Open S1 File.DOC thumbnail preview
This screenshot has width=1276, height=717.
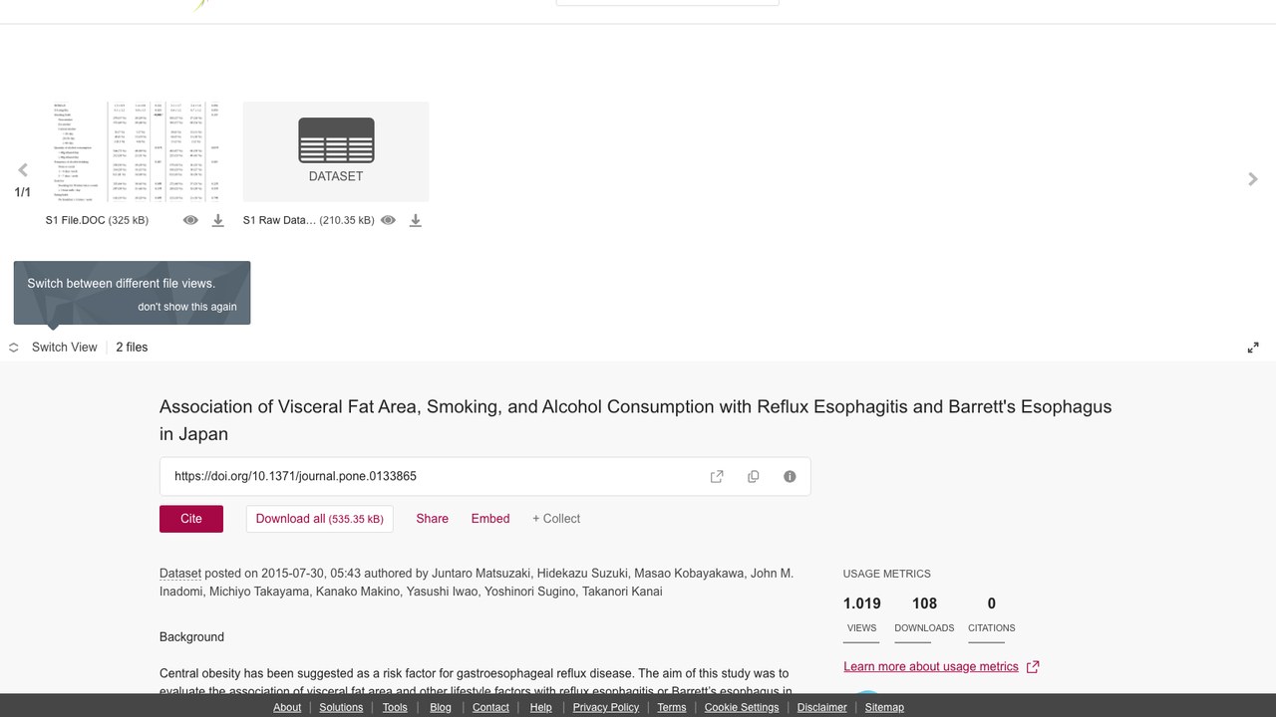139,151
